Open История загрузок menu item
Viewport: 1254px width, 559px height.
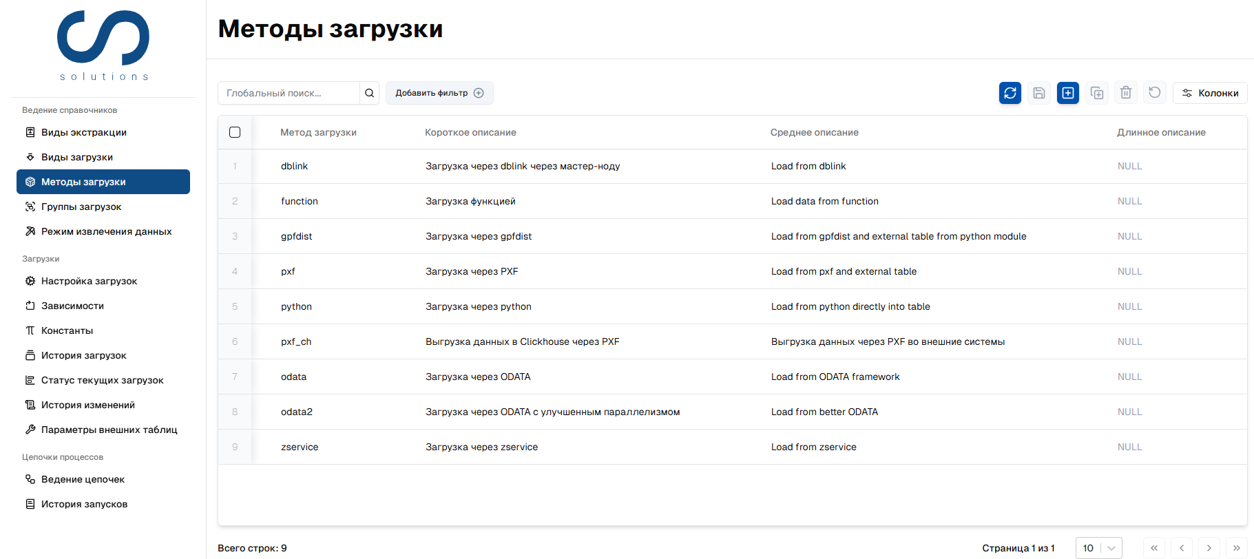coord(83,355)
